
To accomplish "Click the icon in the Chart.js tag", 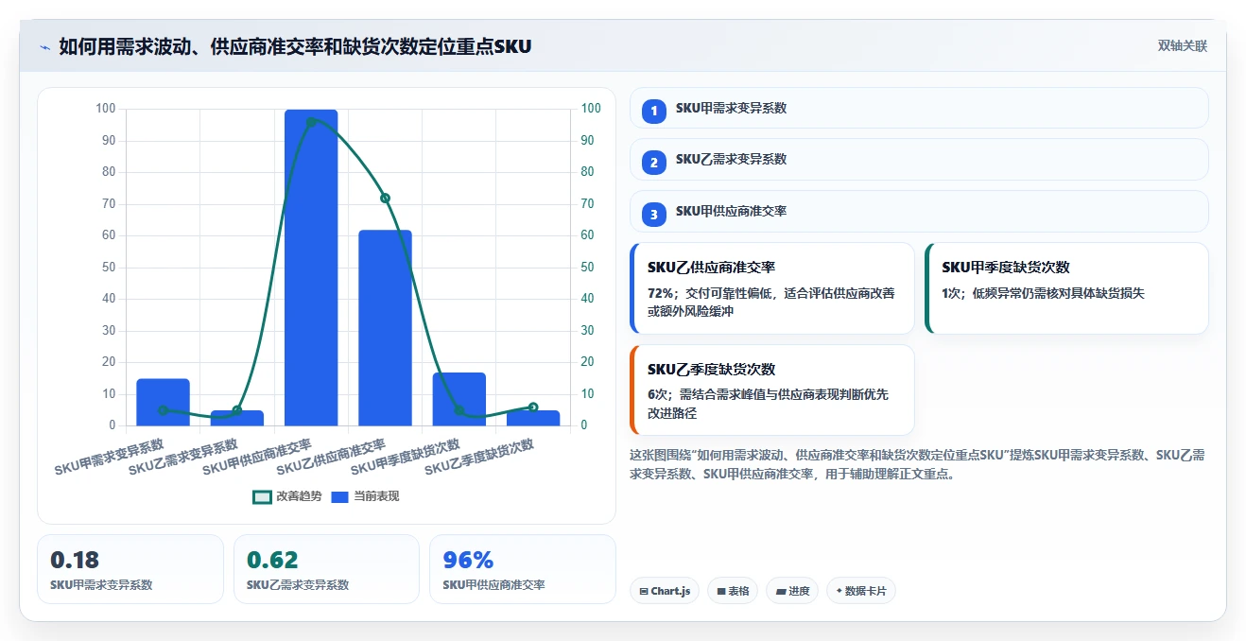I will coord(644,591).
